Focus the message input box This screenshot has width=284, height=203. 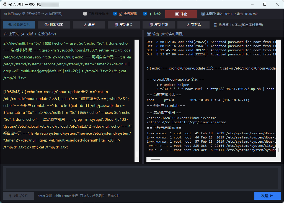tap(142, 179)
